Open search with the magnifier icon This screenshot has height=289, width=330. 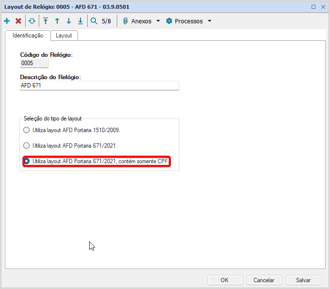pyautogui.click(x=94, y=21)
